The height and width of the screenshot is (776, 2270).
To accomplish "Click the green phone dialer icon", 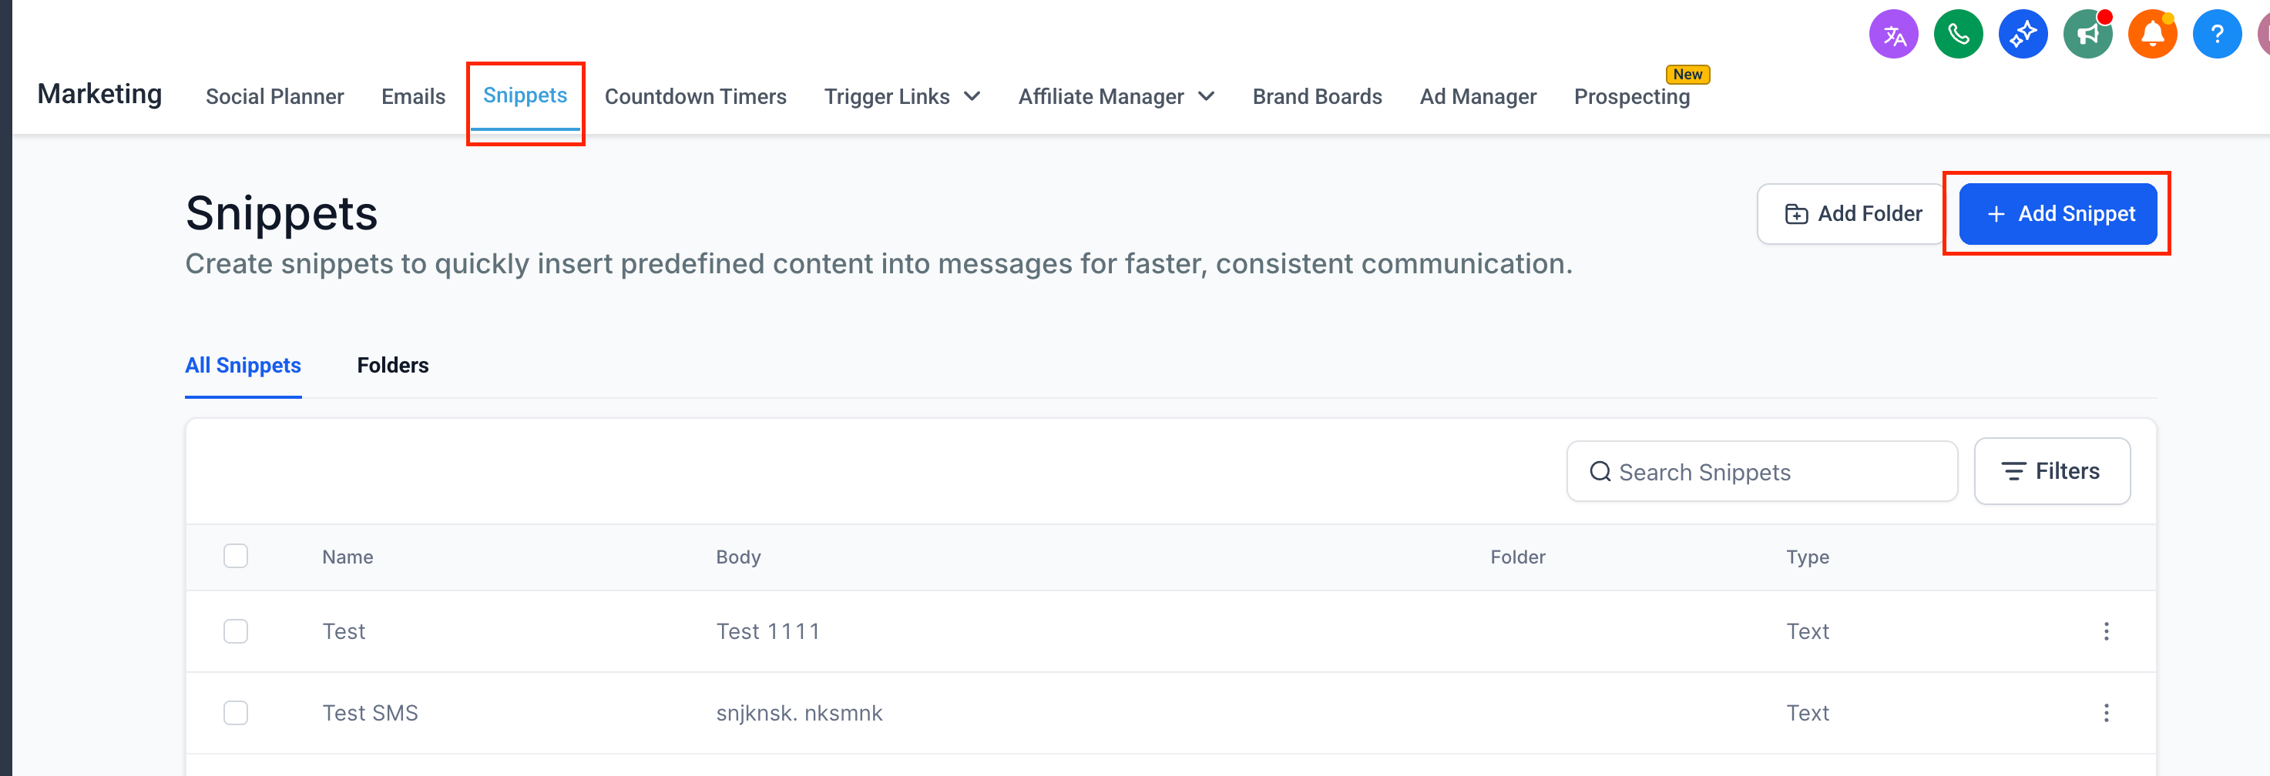I will 1957,35.
